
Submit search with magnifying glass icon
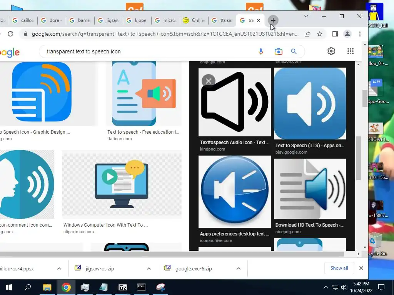294,51
